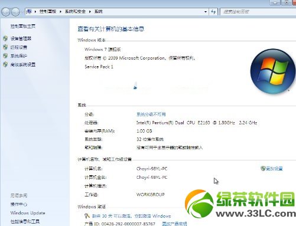Viewport: 296px width, 226px height.
Task: Expand the arrow after the computer icon
Action: pyautogui.click(x=35, y=12)
